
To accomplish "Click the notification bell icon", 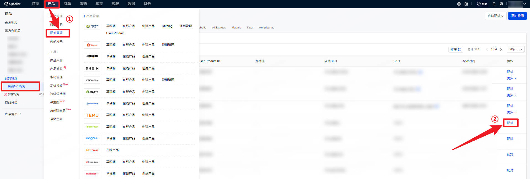I will tap(494, 4).
